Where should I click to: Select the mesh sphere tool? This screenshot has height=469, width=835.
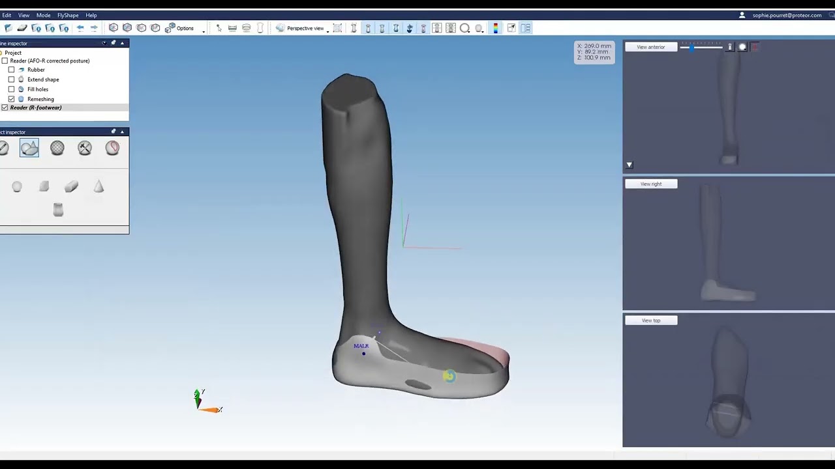[x=57, y=148]
